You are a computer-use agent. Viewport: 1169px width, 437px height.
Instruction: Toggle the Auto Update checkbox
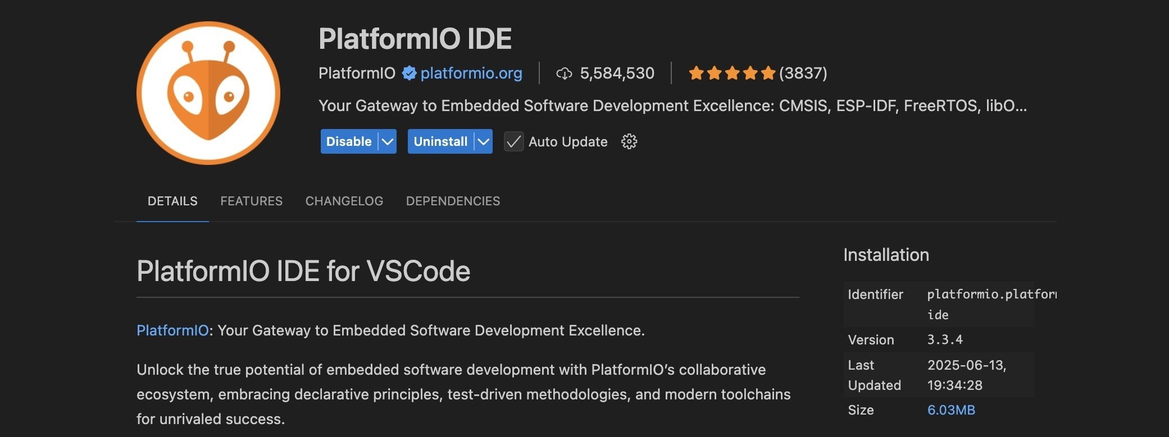513,141
